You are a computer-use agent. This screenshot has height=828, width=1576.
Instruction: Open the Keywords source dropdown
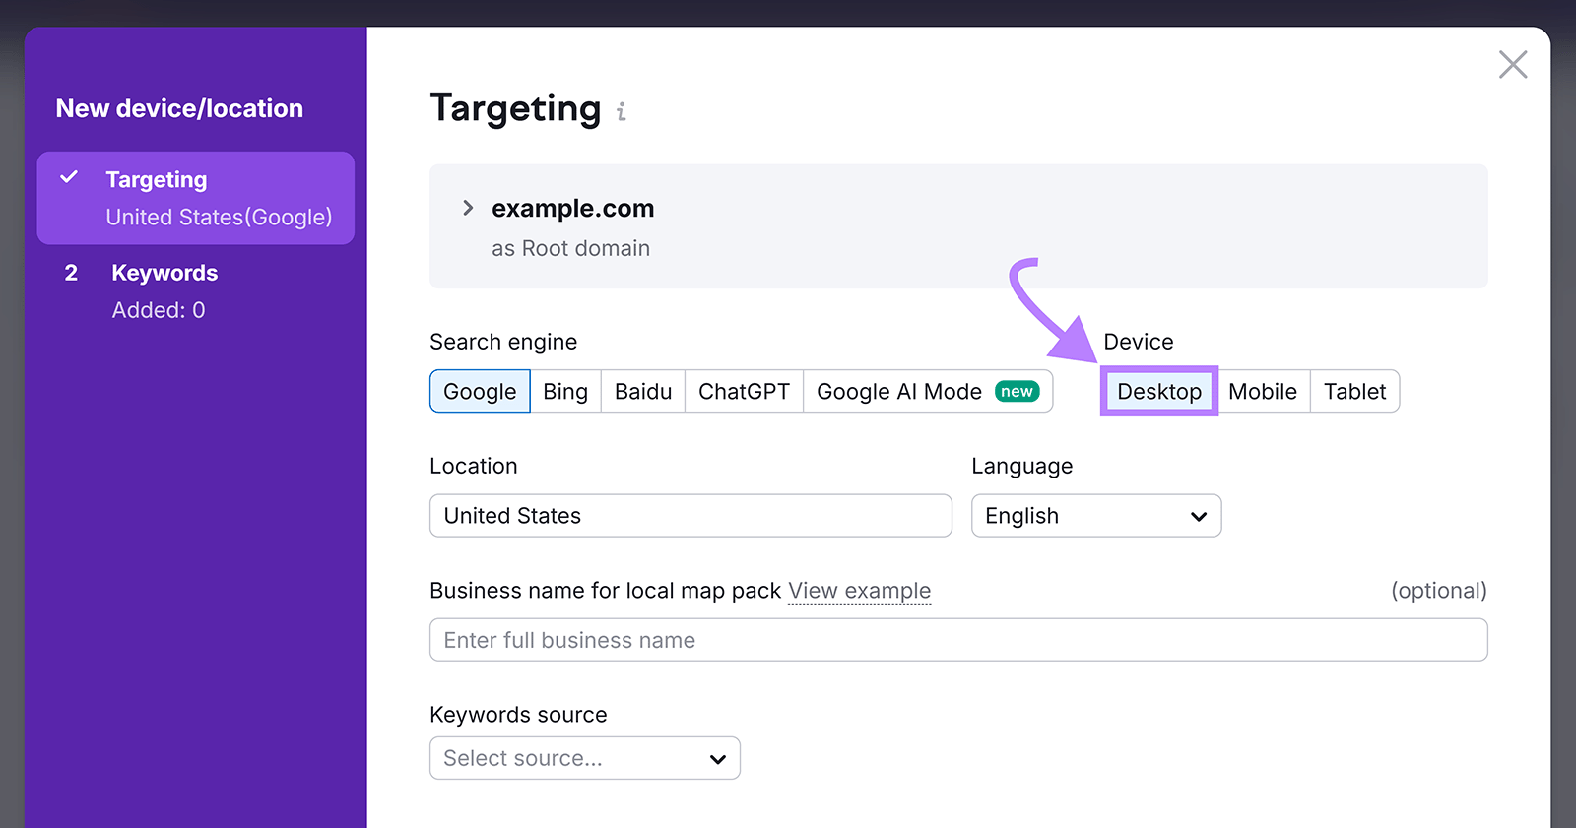click(x=584, y=758)
